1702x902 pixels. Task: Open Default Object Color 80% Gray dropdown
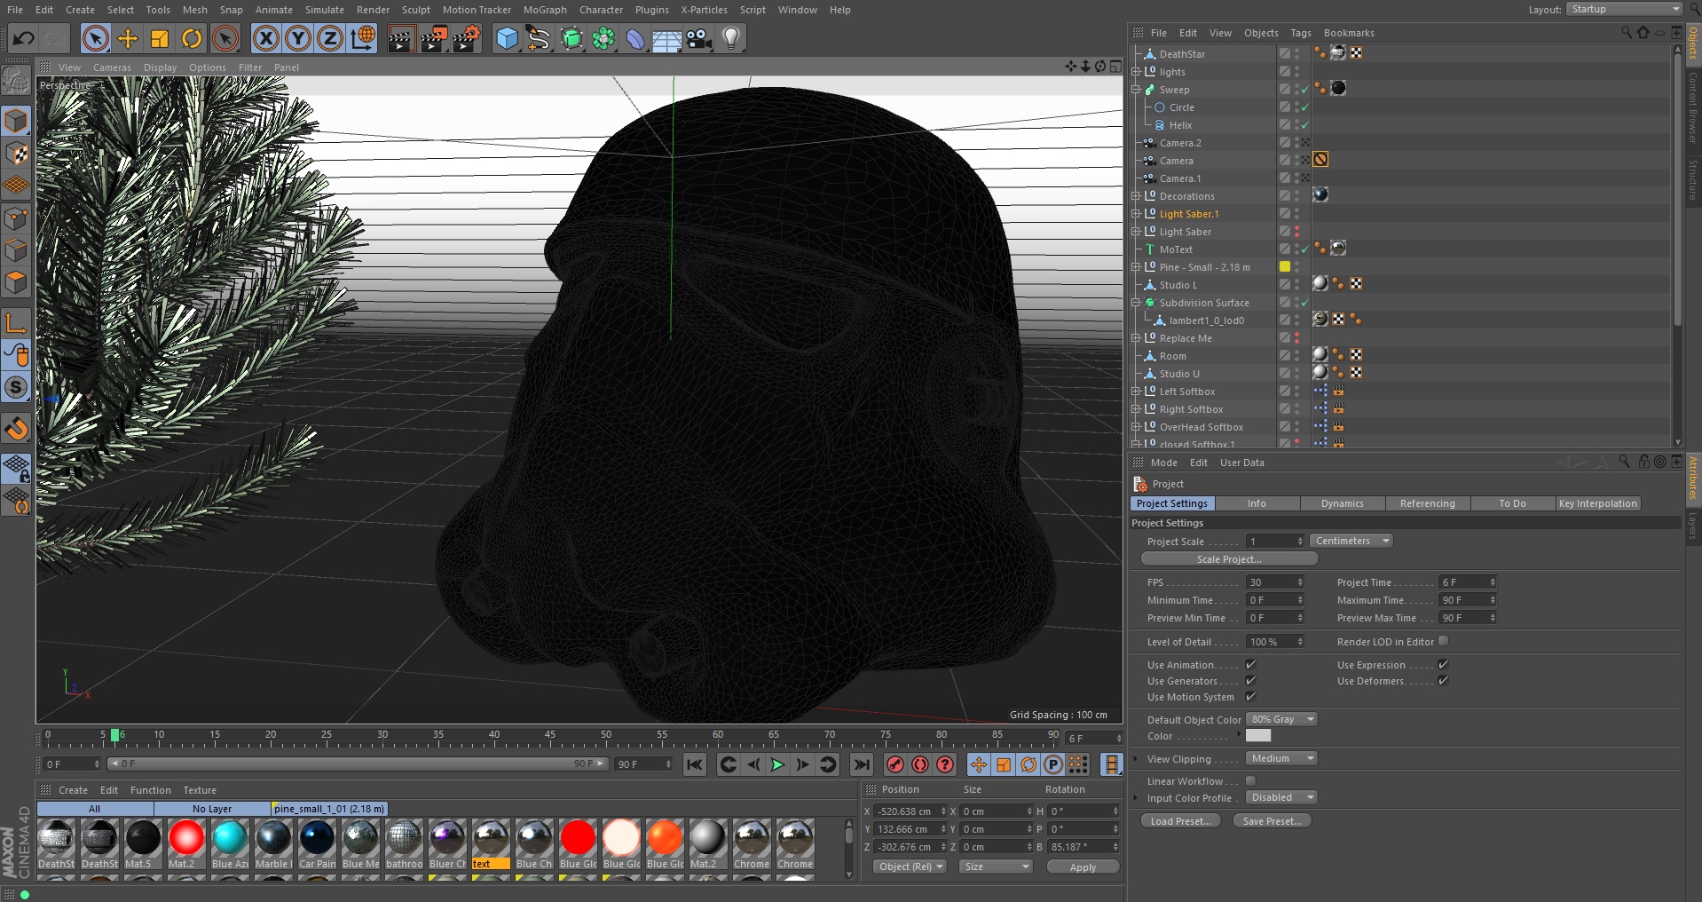coord(1281,719)
